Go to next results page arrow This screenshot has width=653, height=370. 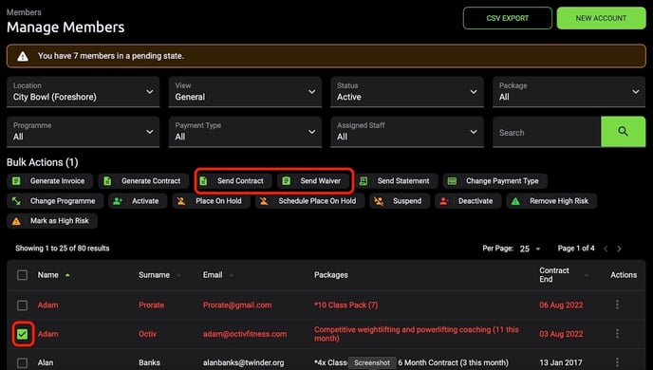pos(619,249)
